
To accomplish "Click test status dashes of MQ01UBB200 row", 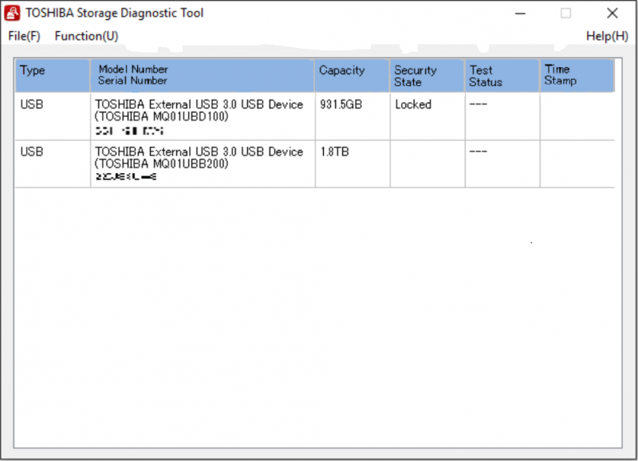I will point(478,152).
